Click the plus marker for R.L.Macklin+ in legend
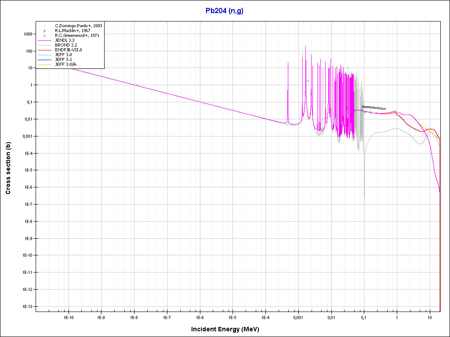450x337 pixels. coord(45,31)
